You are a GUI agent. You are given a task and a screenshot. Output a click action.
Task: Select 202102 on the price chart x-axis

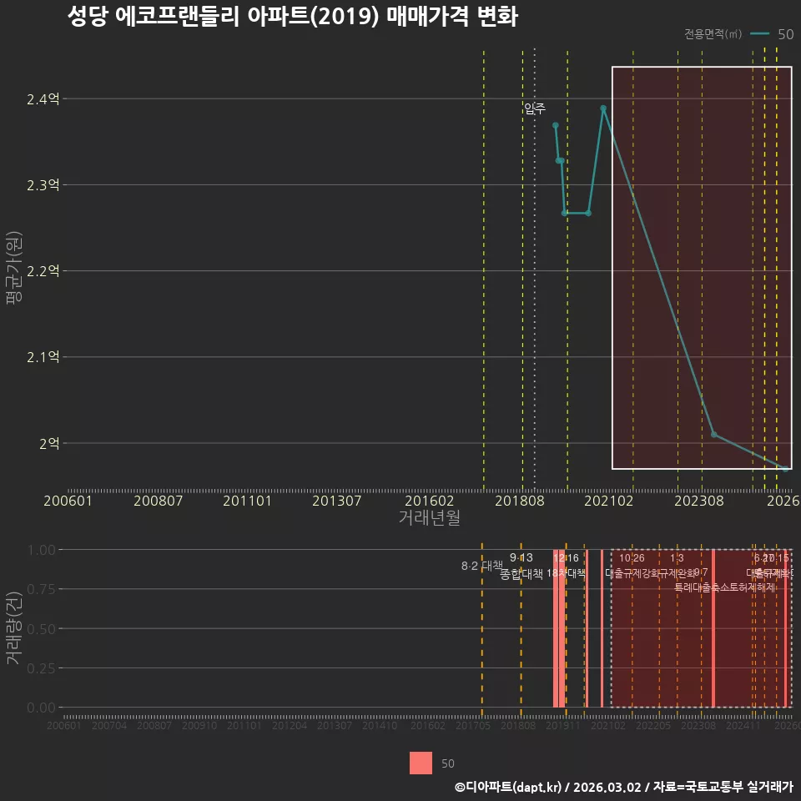pyautogui.click(x=608, y=501)
